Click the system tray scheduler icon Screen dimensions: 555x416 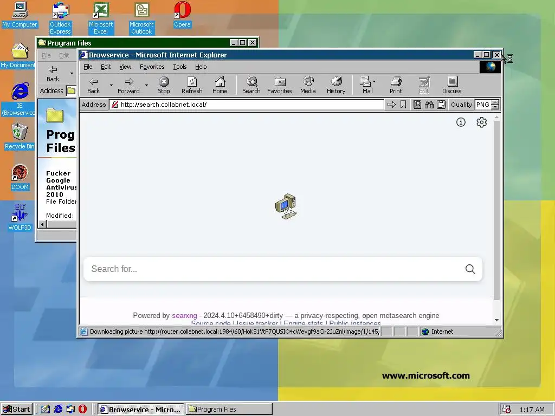point(506,409)
